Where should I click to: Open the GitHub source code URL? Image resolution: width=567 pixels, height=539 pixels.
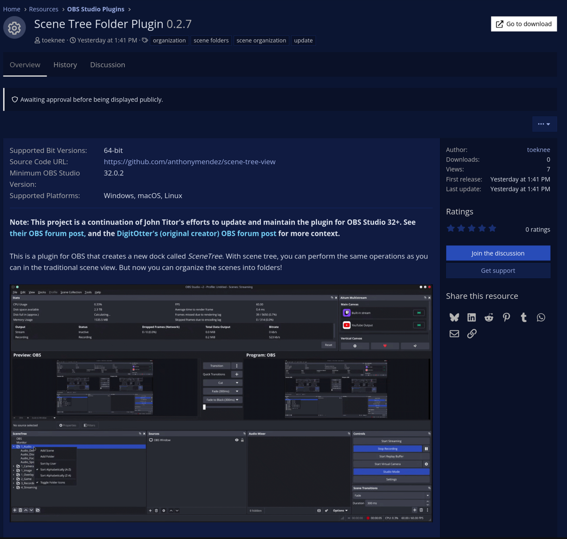pos(189,162)
